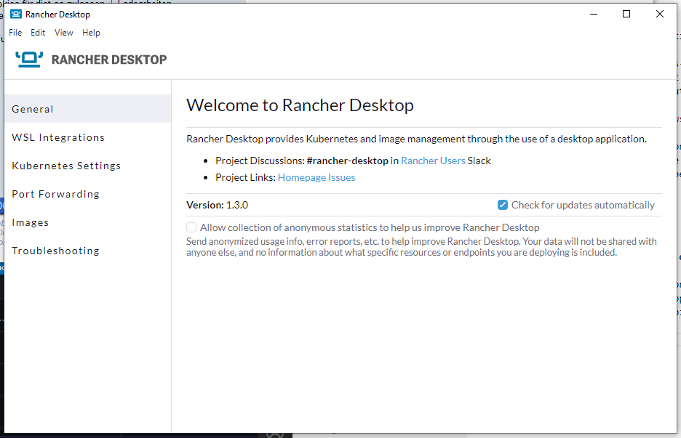
Task: Uncheck Check for updates automatically
Action: tap(503, 205)
